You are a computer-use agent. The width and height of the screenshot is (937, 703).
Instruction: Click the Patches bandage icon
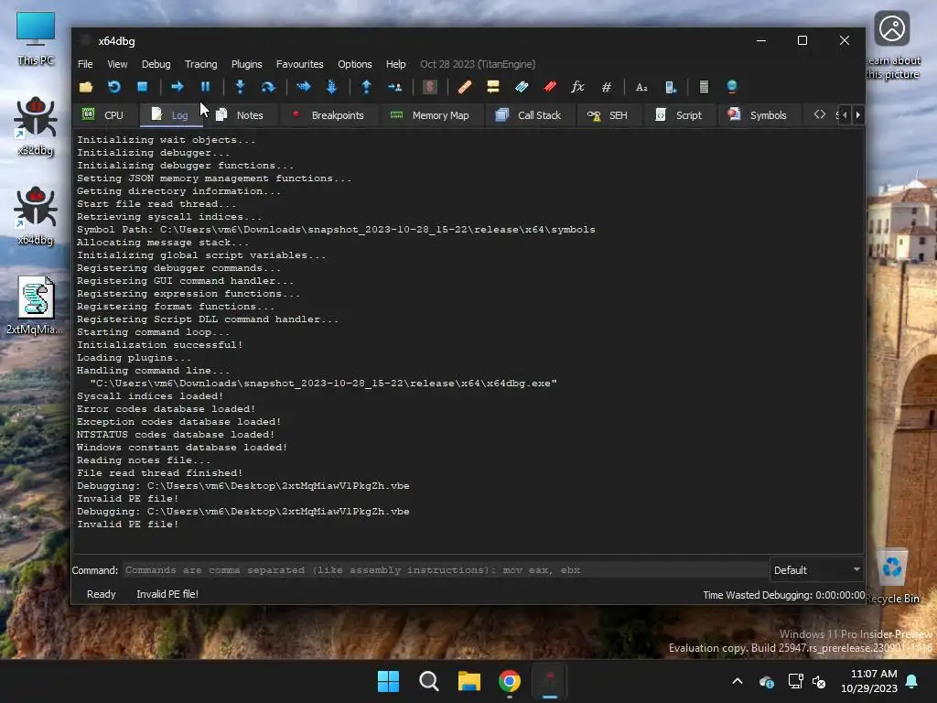tap(464, 87)
